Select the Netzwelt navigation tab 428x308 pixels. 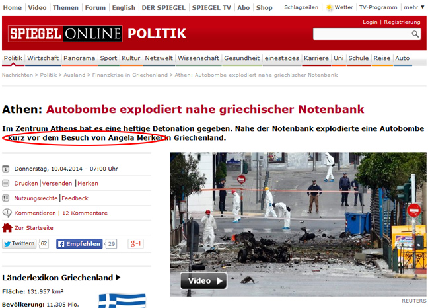click(x=159, y=58)
